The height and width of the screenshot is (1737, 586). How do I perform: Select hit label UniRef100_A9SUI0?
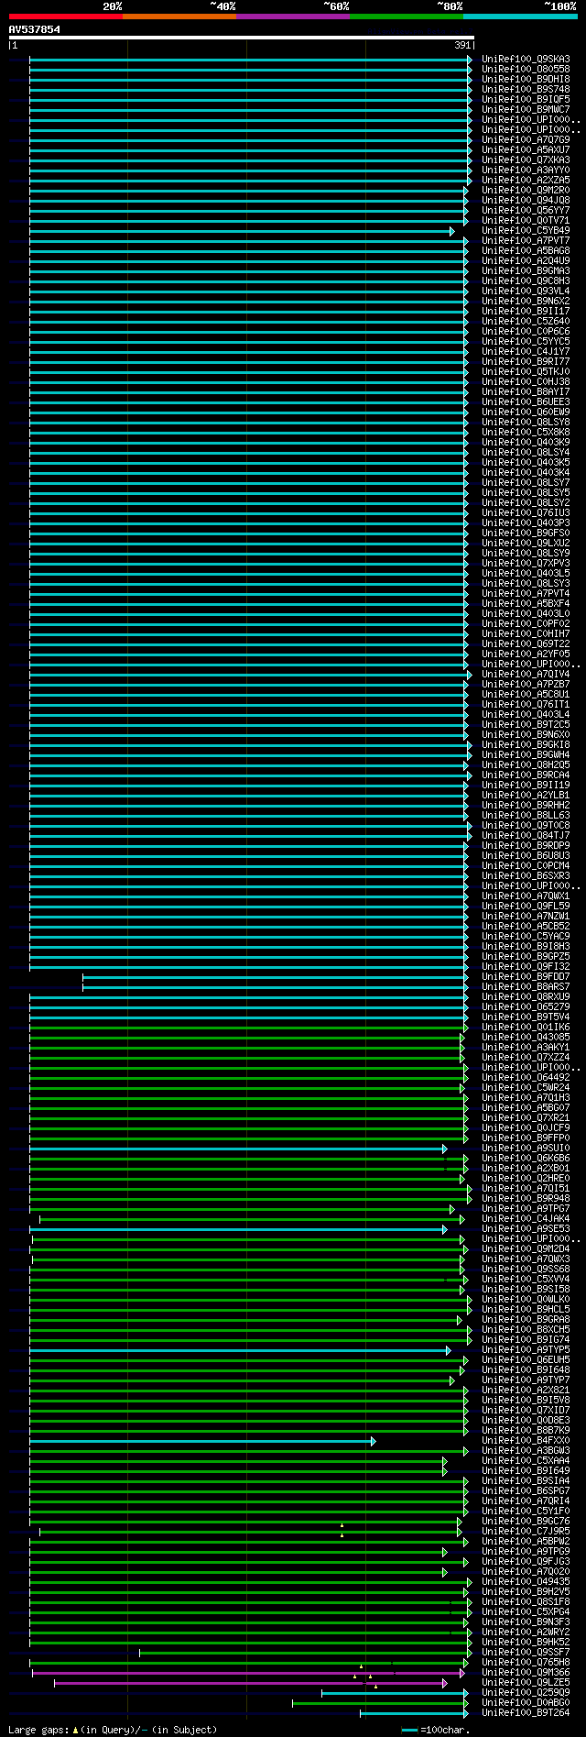[526, 1149]
